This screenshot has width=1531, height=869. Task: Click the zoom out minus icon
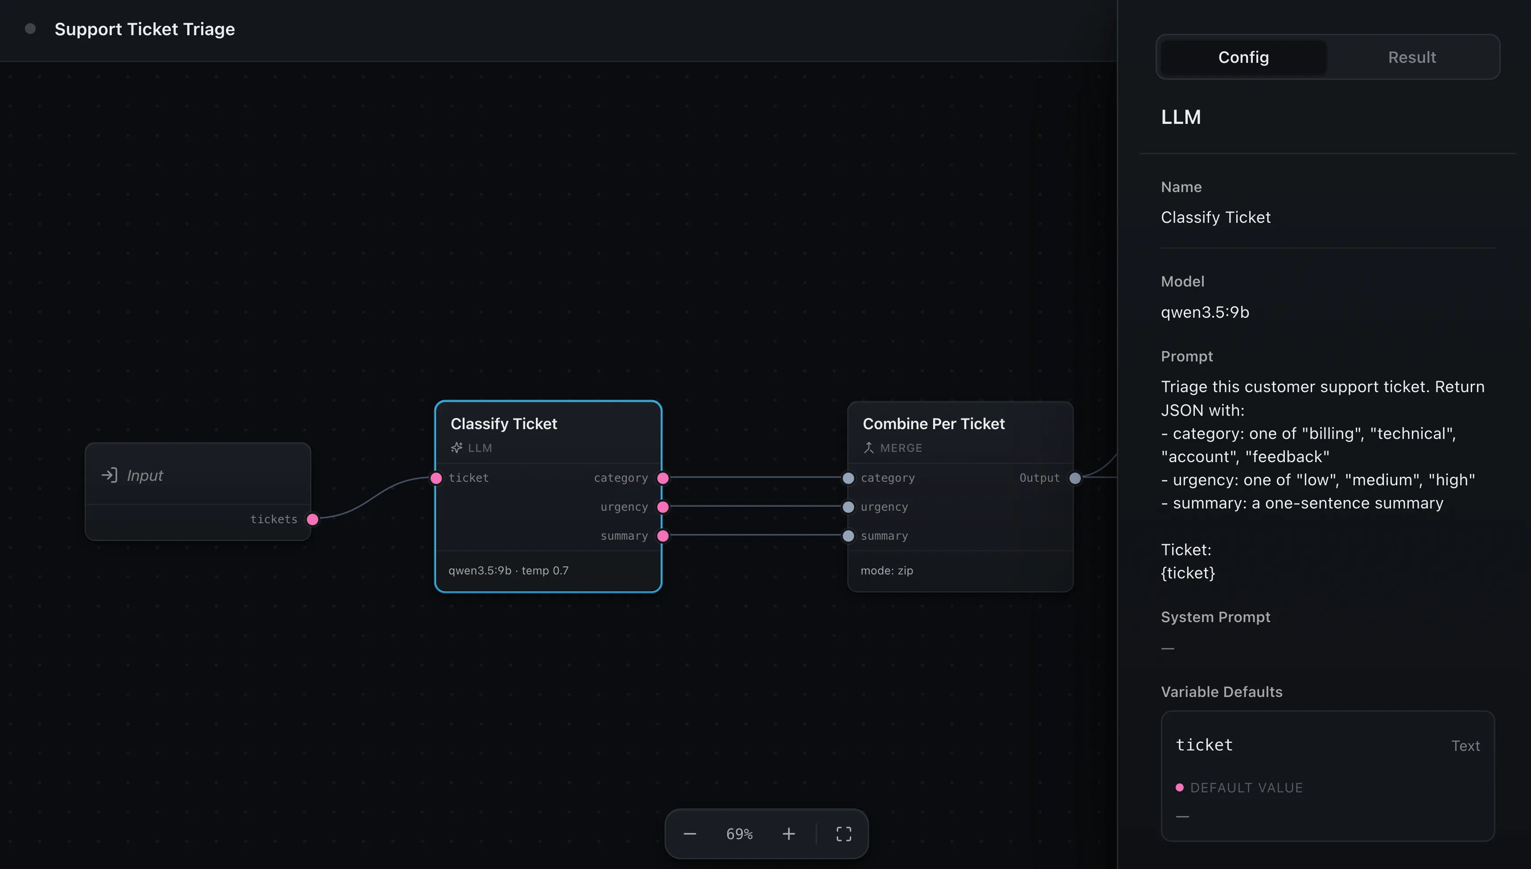[690, 834]
